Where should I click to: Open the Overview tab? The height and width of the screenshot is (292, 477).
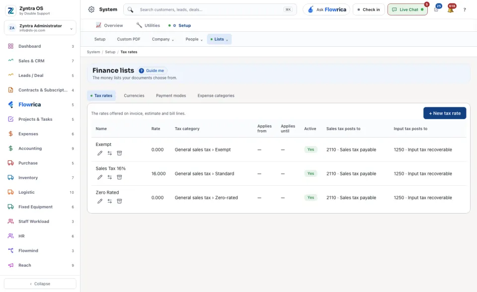(x=109, y=25)
